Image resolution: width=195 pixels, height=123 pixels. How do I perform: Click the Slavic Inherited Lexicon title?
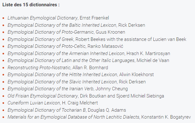tap(62, 82)
